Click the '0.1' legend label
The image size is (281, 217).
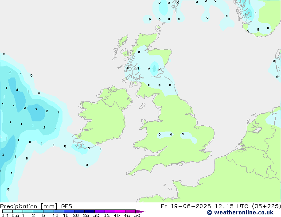point(5,215)
